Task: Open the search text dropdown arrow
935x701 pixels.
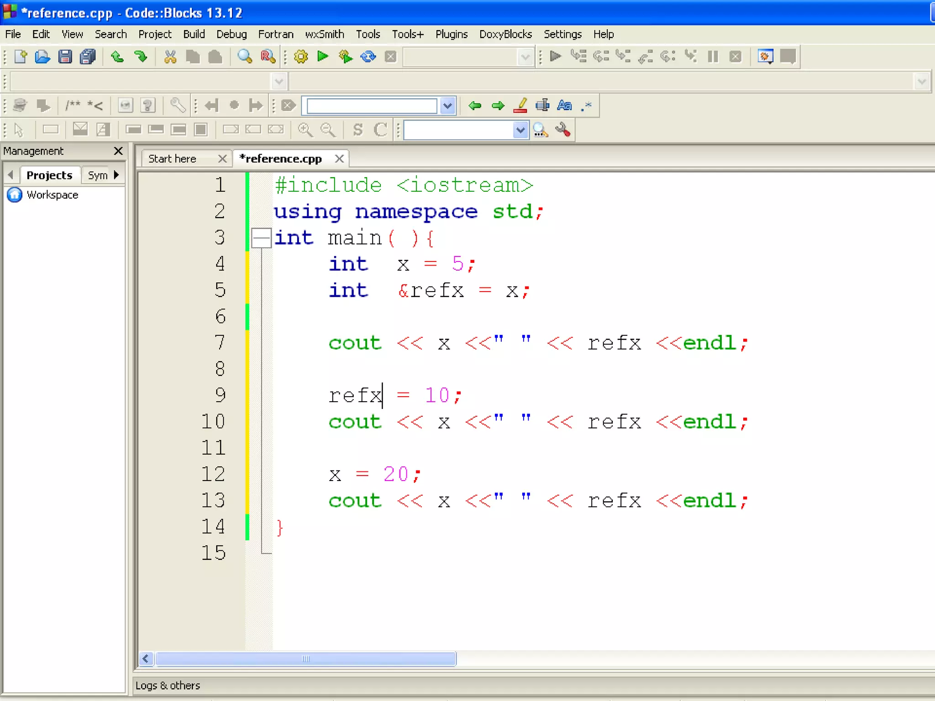Action: click(x=447, y=105)
